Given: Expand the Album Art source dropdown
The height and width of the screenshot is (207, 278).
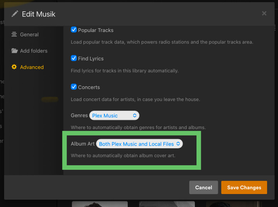Looking at the screenshot, I should tap(139, 144).
